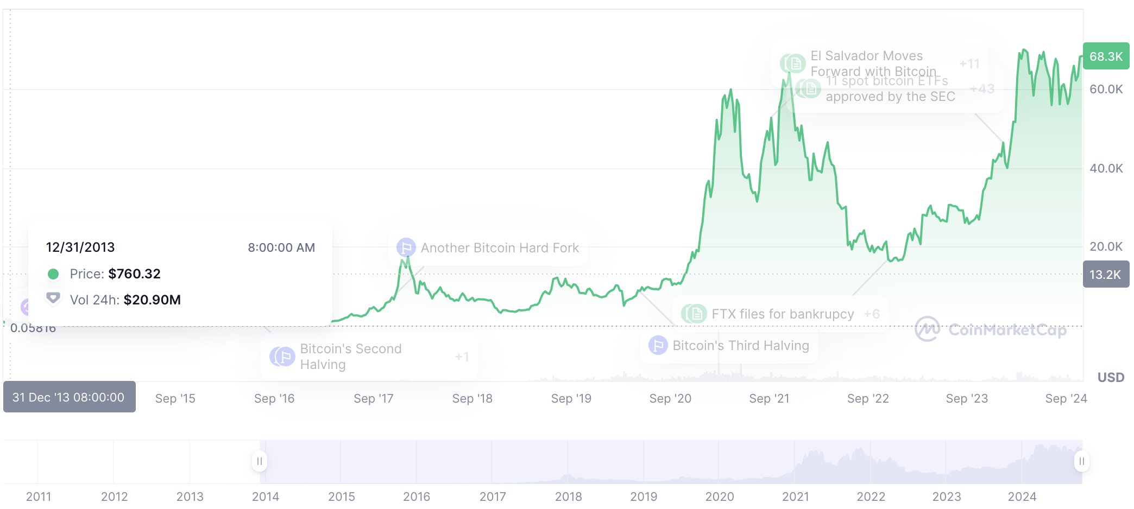The height and width of the screenshot is (509, 1134).
Task: Click the purple event icon left of tooltip
Action: 24,307
